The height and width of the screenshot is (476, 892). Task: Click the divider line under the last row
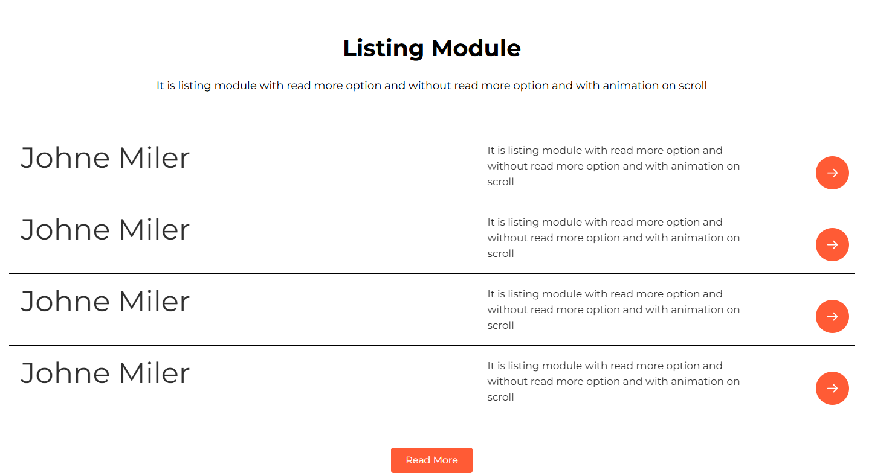tap(432, 417)
